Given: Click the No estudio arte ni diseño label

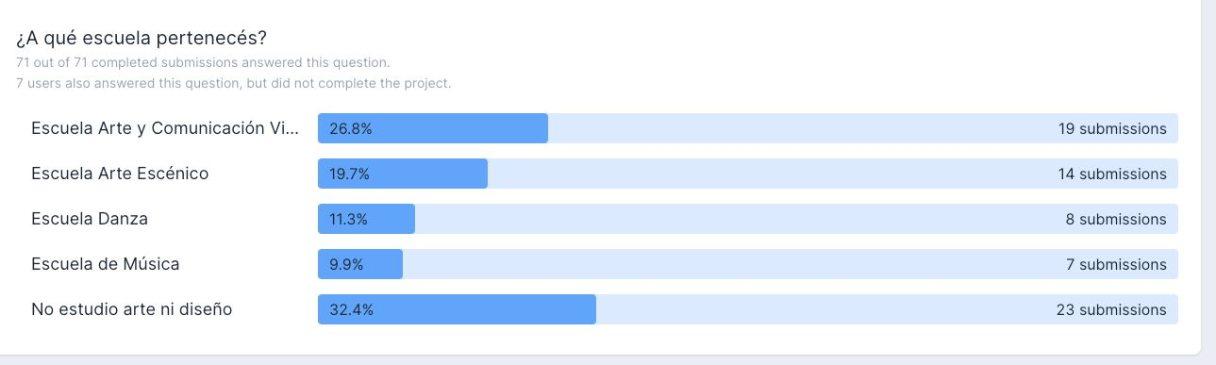Looking at the screenshot, I should (x=132, y=309).
